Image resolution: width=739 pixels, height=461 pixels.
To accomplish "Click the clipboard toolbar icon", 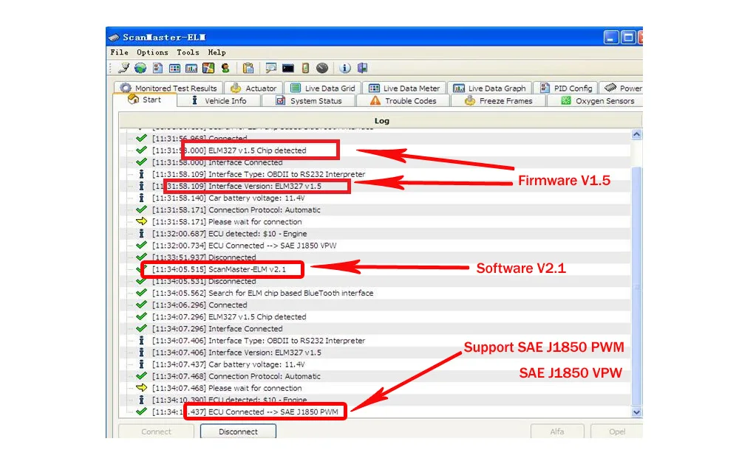I will (x=248, y=68).
